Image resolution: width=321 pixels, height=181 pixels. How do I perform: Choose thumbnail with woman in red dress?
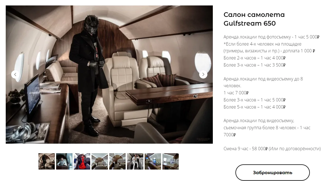[82, 161]
